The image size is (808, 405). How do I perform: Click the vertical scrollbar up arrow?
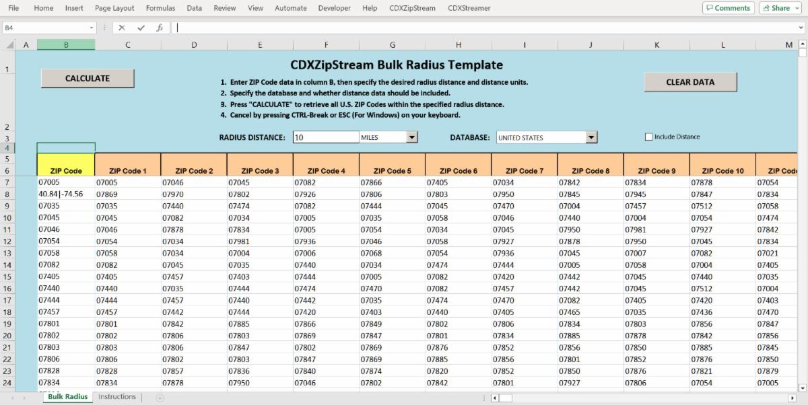click(802, 44)
